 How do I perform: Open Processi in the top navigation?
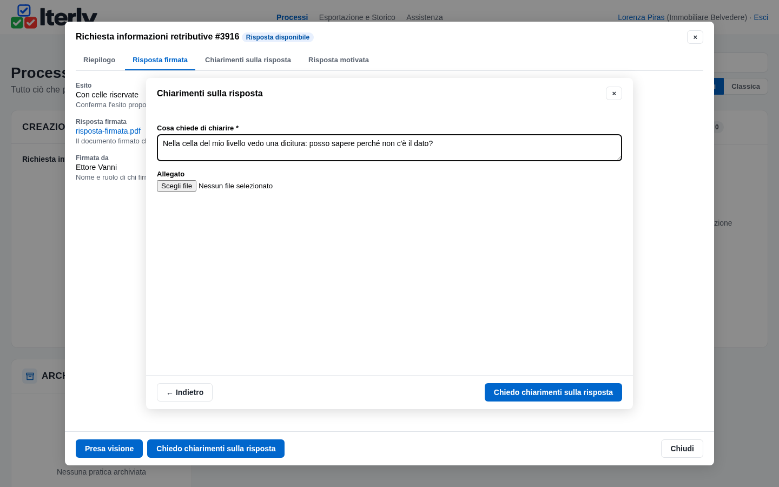292,17
